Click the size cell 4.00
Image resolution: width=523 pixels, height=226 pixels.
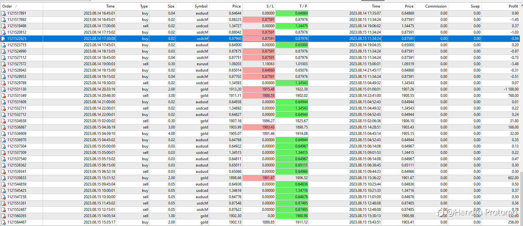163,134
